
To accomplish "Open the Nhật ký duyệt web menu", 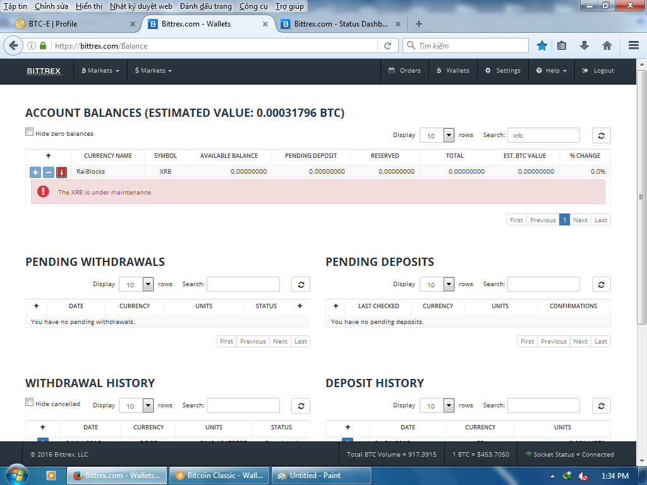I will 141,6.
